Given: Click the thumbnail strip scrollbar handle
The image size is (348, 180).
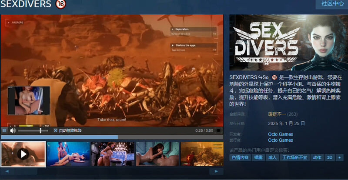Looking at the screenshot, I should click(26, 171).
